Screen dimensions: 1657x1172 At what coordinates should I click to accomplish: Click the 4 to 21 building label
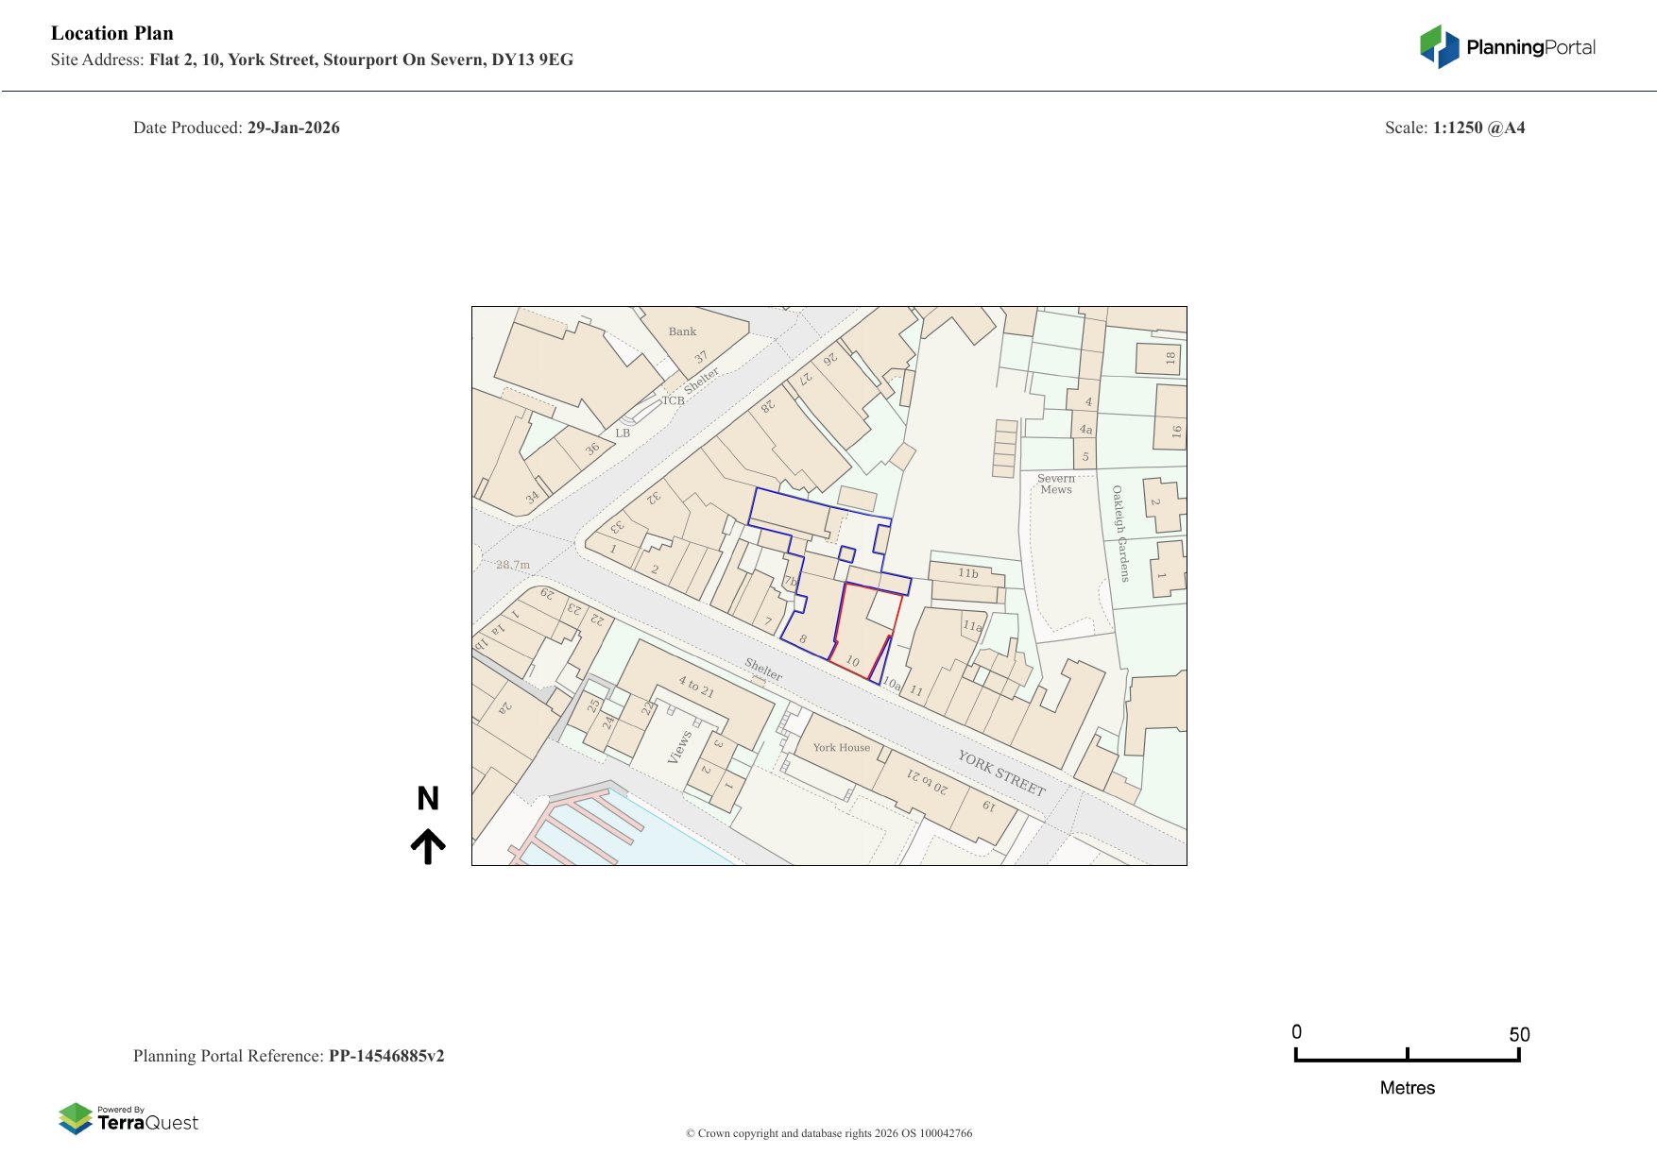coord(696,687)
